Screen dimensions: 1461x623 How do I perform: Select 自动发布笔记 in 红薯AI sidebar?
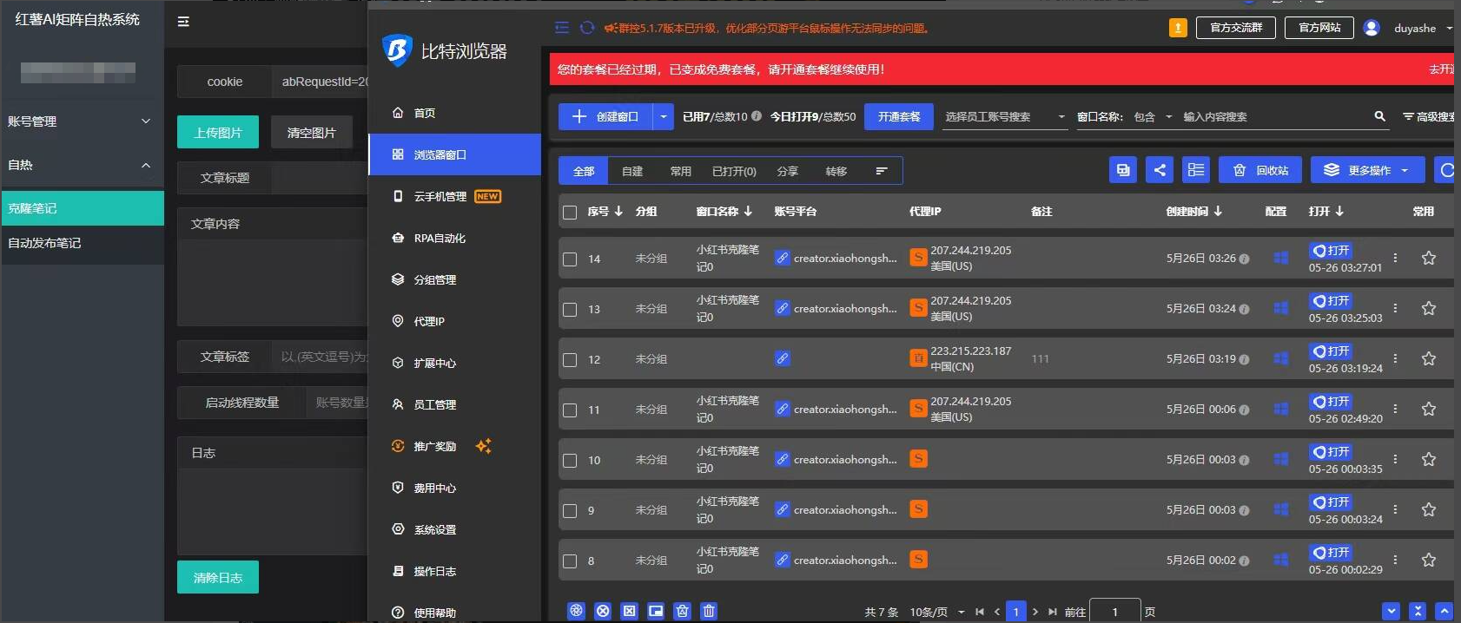coord(82,243)
